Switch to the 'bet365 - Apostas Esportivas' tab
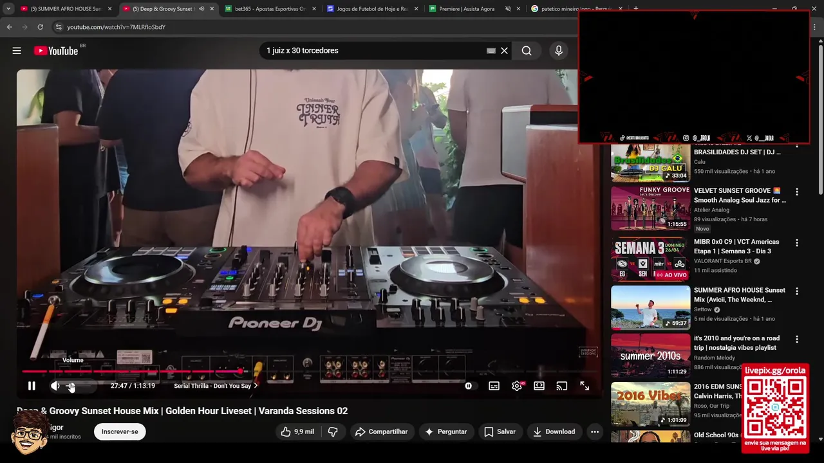Image resolution: width=824 pixels, height=463 pixels. click(270, 9)
